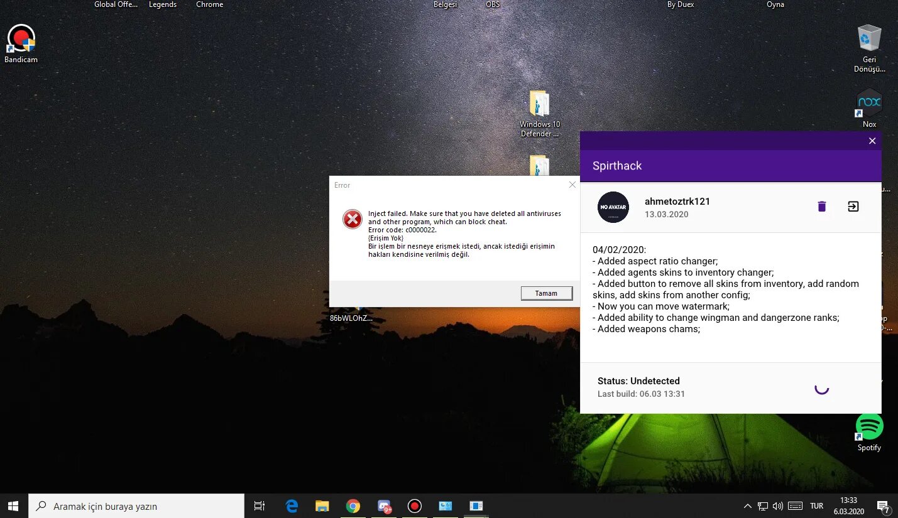Image resolution: width=898 pixels, height=518 pixels.
Task: Click the 13.03.2020 date under username
Action: tap(667, 215)
